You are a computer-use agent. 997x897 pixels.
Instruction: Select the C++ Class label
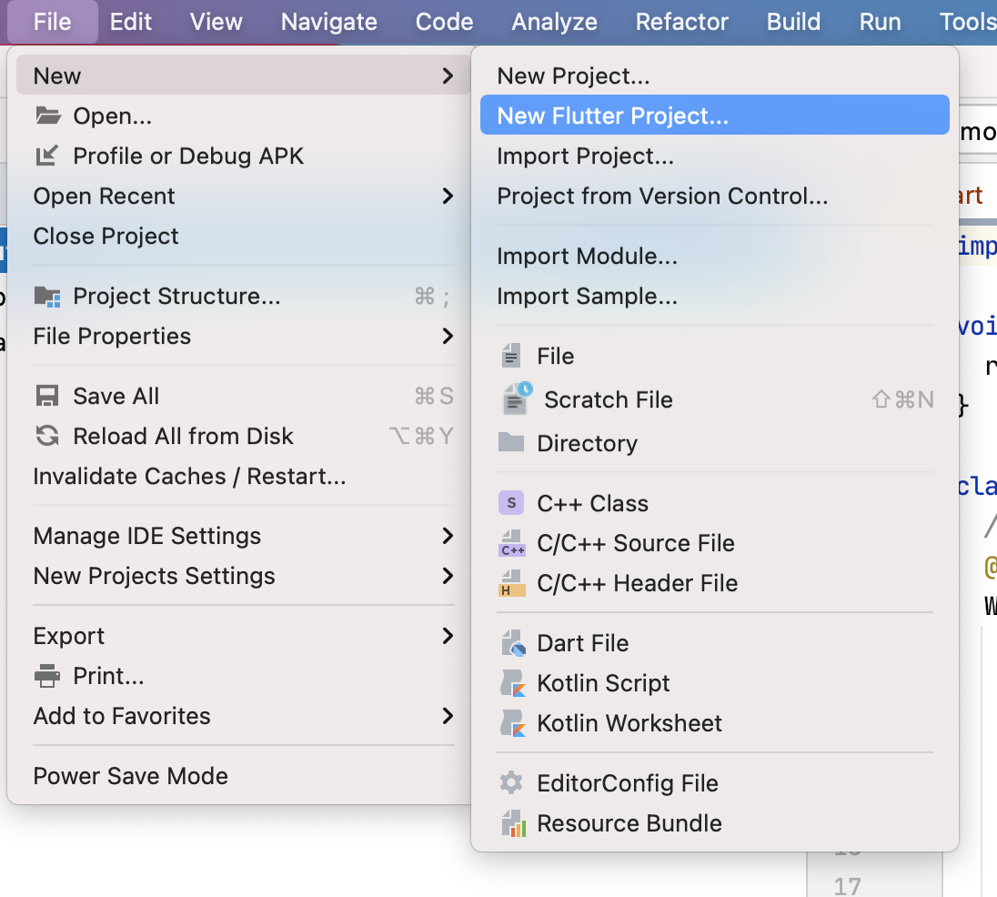[592, 503]
